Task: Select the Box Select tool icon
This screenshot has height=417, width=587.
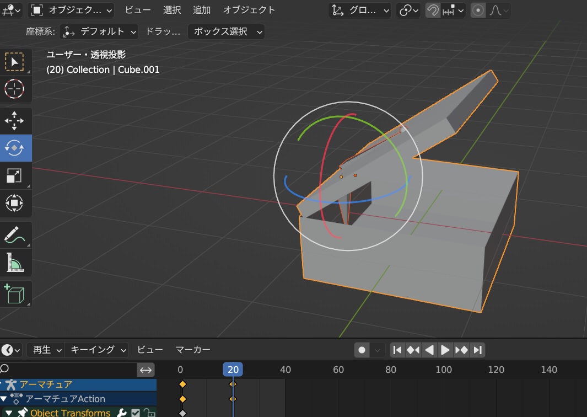Action: 14,62
